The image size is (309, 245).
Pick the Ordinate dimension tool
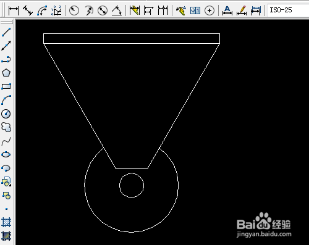point(56,10)
